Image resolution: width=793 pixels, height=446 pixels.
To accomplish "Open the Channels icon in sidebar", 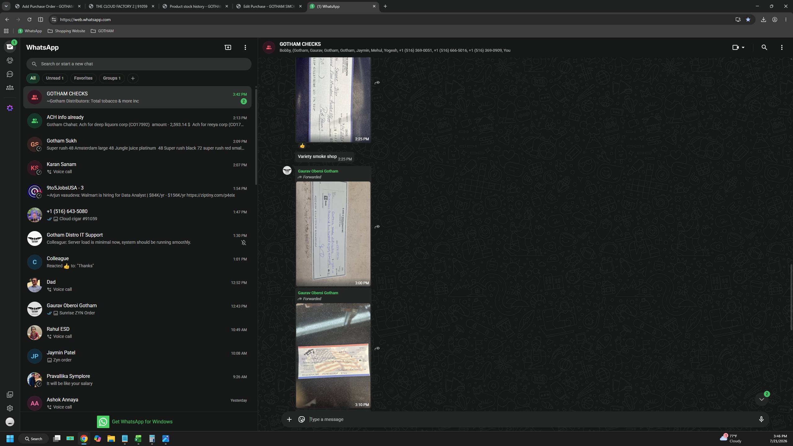I will point(10,74).
